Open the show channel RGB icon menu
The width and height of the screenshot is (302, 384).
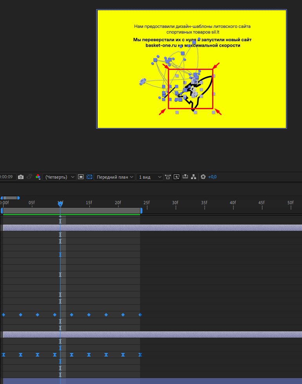tap(38, 177)
